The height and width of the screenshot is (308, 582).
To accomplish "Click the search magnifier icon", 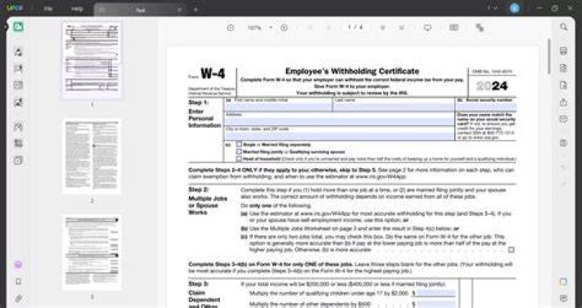I will pos(563,27).
